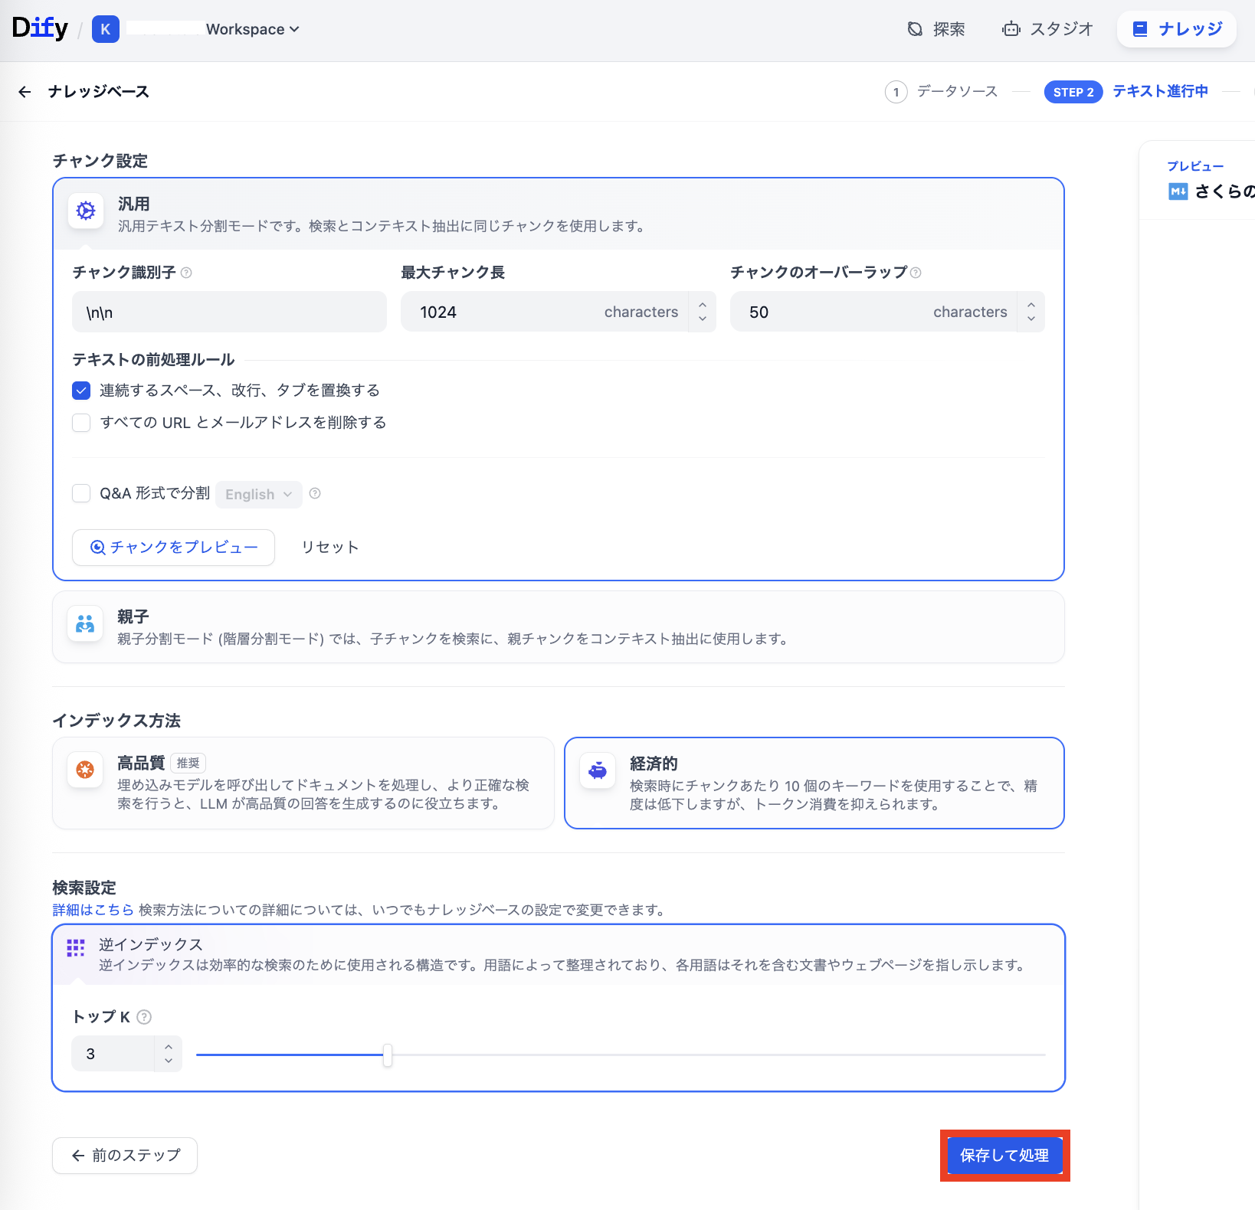Uncheck 連続するスペース、改行、タブを置換する checkbox
1255x1210 pixels.
81,391
